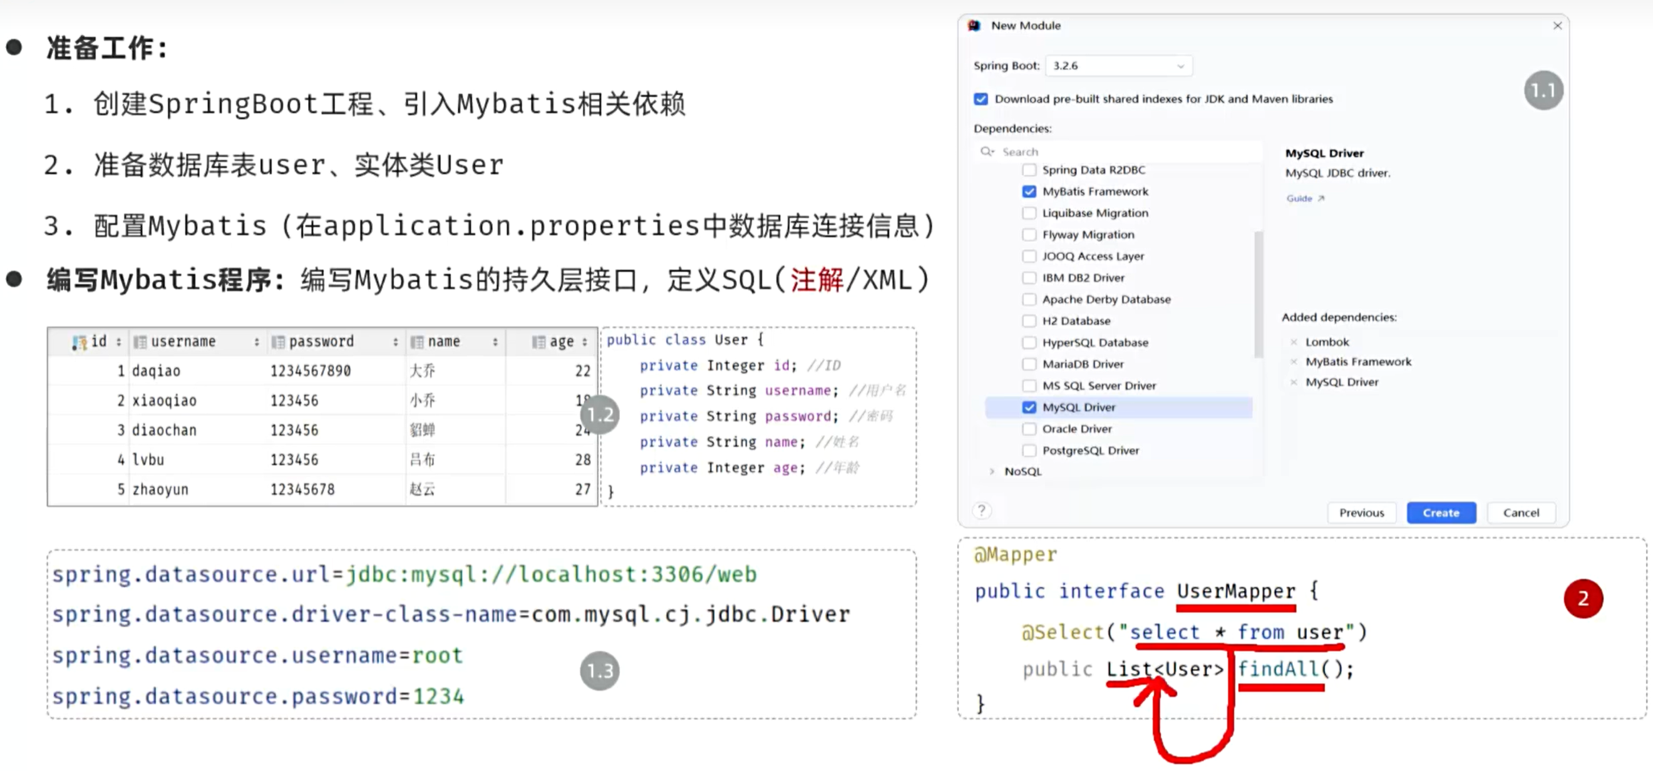This screenshot has height=771, width=1653.
Task: Click the dependencies list scrollbar
Action: (1258, 295)
